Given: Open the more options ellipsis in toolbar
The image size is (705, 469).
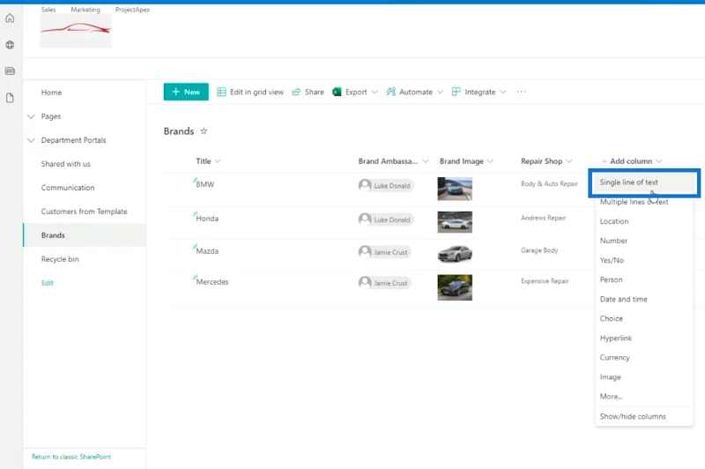Looking at the screenshot, I should [521, 92].
